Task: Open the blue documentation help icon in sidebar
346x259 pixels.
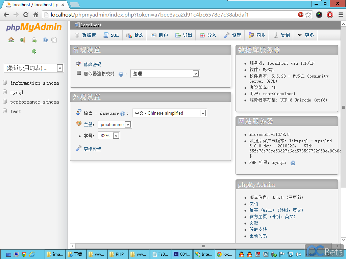Action: (45, 40)
